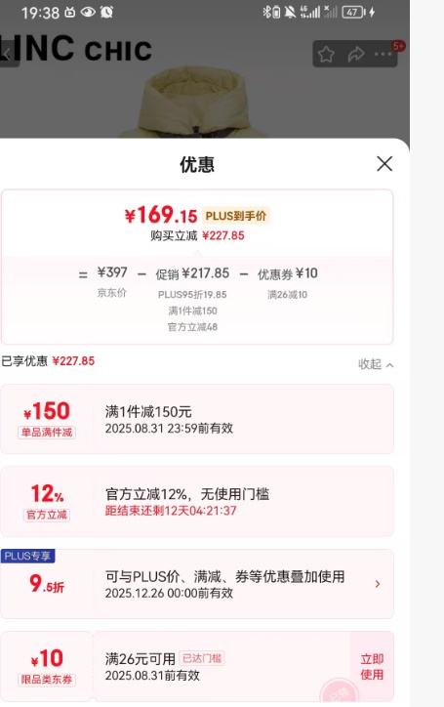
Task: Tap the star favorite icon
Action: pos(326,55)
